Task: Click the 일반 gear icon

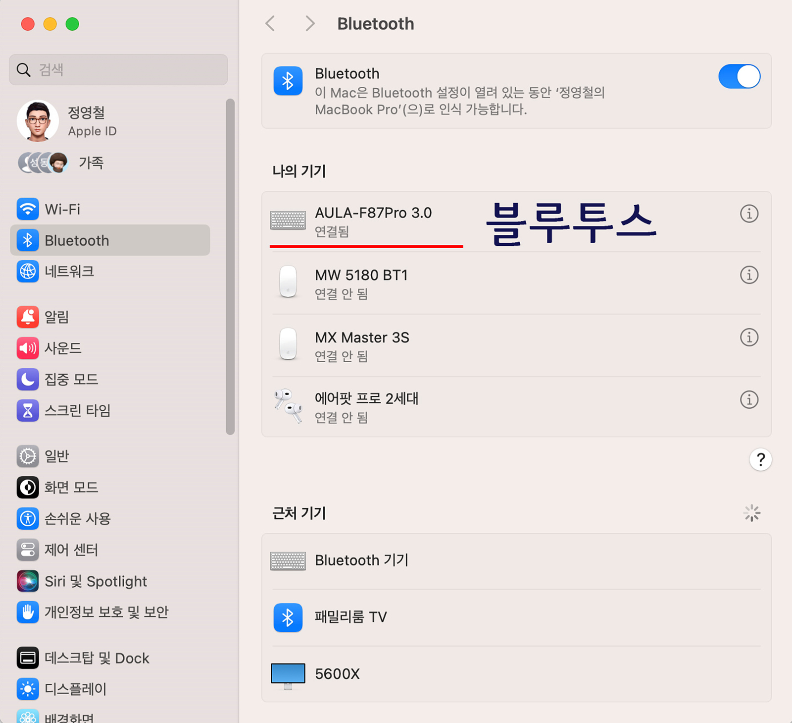Action: pos(28,456)
